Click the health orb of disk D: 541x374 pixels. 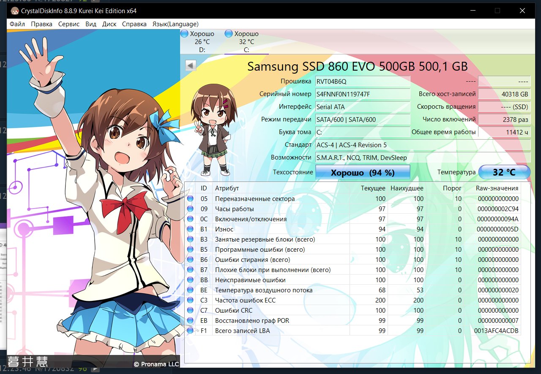click(x=184, y=34)
